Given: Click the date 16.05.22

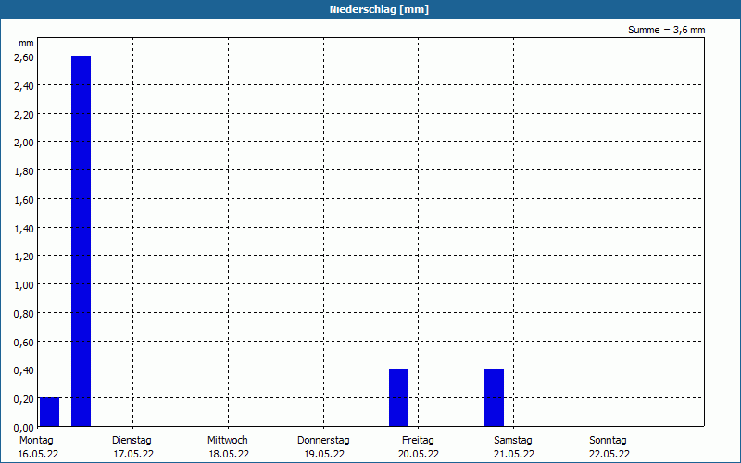Looking at the screenshot, I should click(x=38, y=454).
